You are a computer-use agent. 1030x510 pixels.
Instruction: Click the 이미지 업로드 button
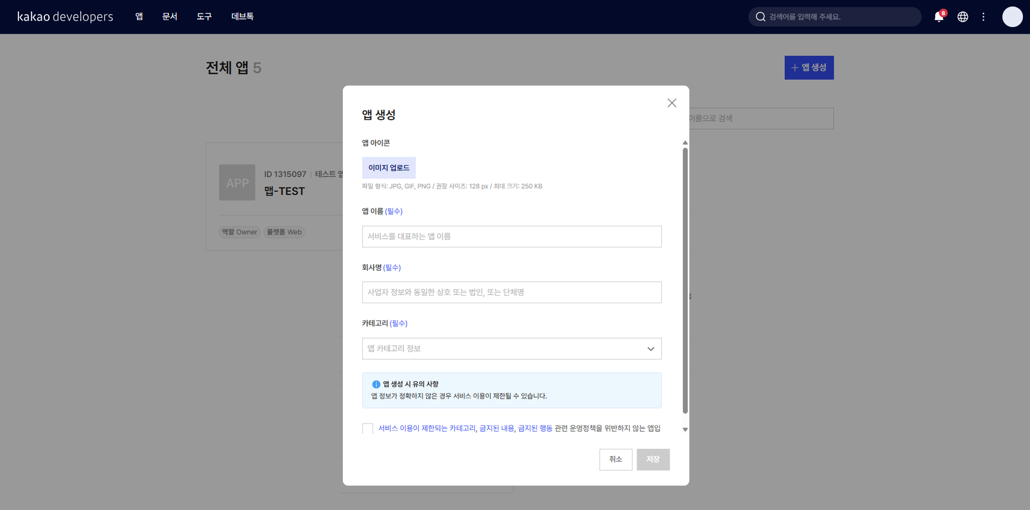click(x=389, y=168)
